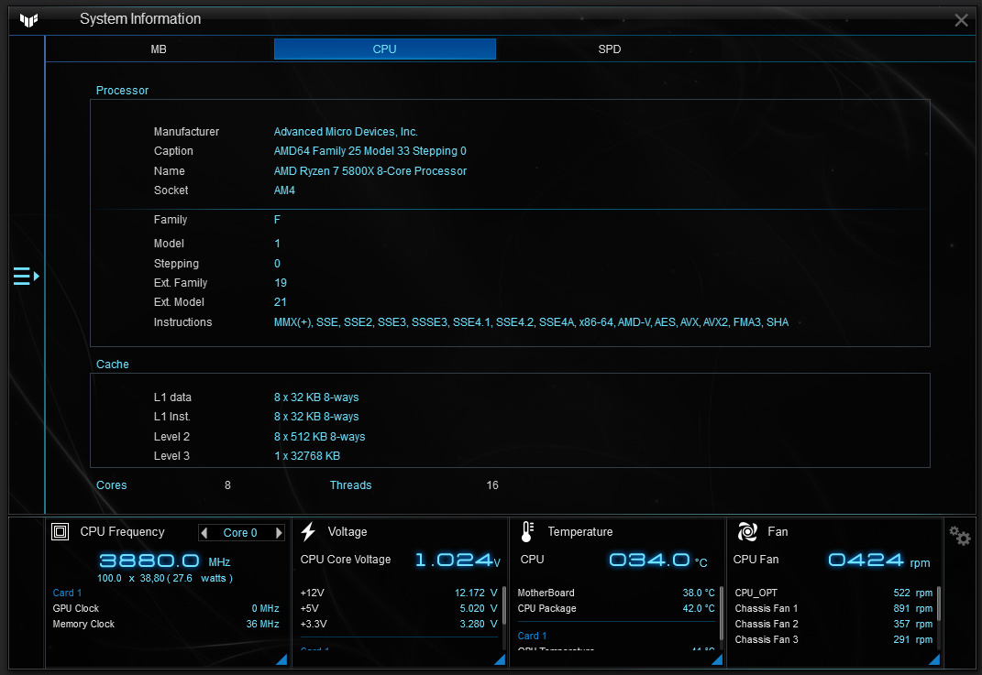This screenshot has width=982, height=675.
Task: Click the CPU_OPT fan row
Action: point(833,593)
